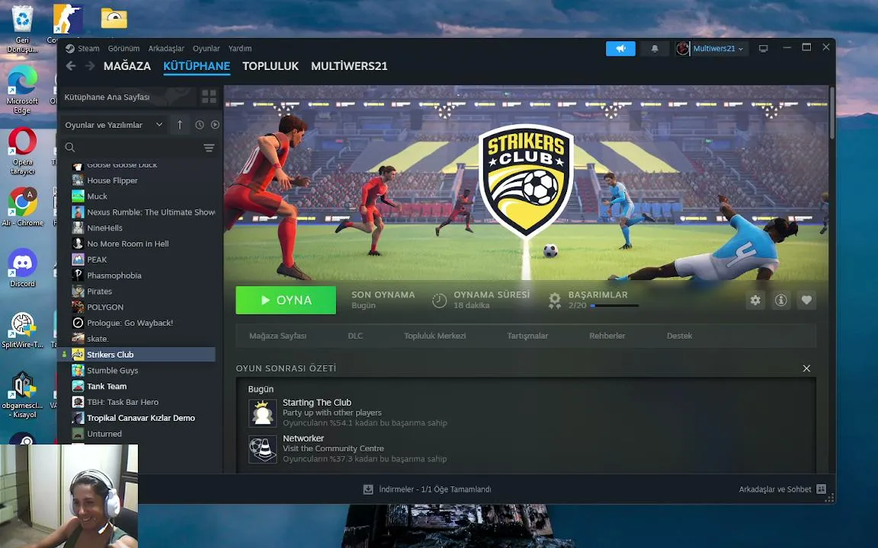The height and width of the screenshot is (548, 878).
Task: Switch to the KÜTÜPHANE tab
Action: [197, 66]
